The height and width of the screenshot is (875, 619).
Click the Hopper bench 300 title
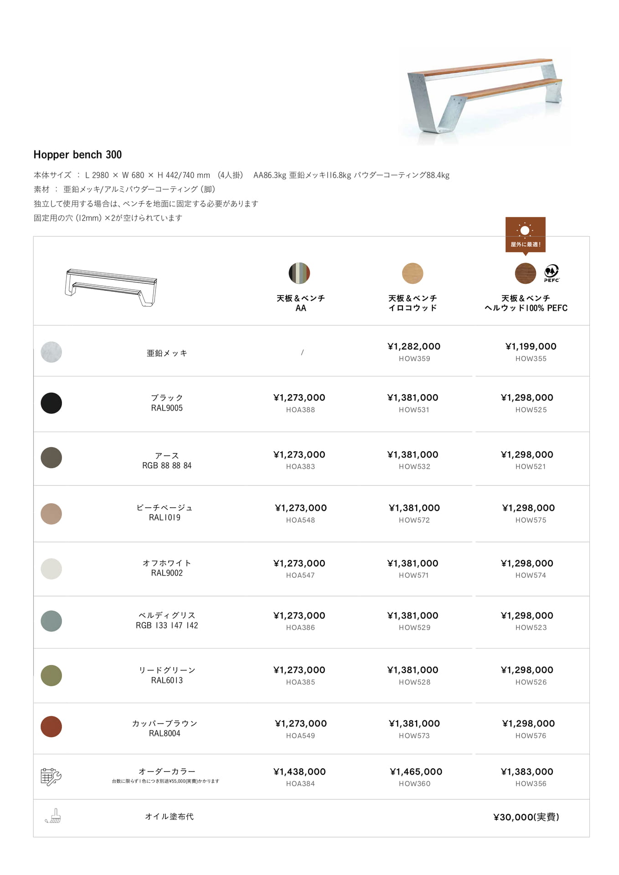click(x=77, y=154)
